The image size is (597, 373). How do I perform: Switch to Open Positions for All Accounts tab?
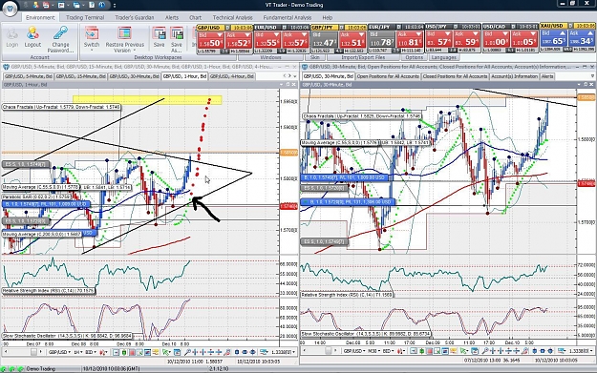point(388,76)
